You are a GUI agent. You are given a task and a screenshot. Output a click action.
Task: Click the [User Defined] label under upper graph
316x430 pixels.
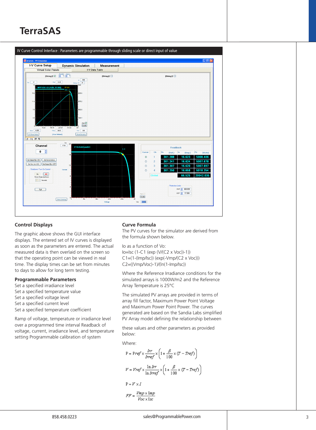tap(57, 134)
